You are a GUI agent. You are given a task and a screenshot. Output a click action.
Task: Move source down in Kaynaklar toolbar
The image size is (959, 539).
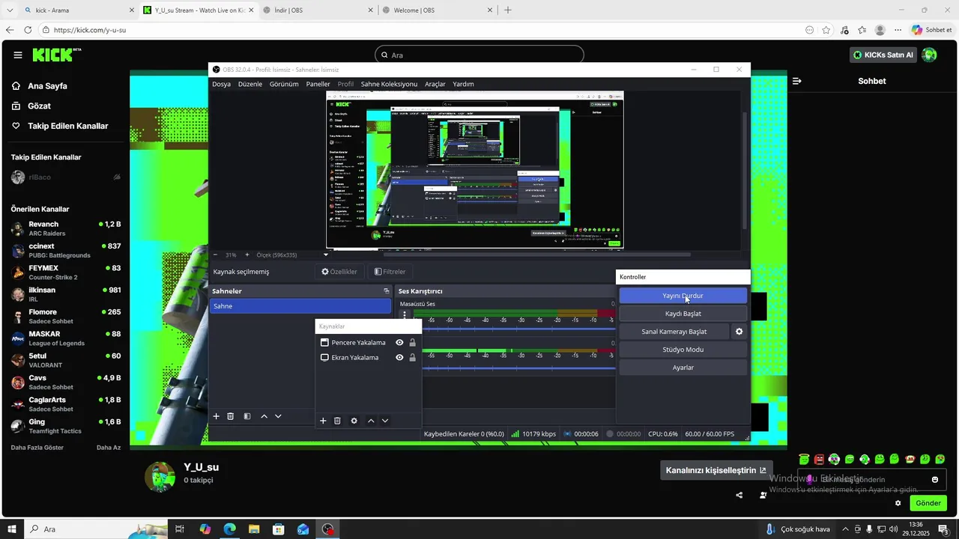coord(385,421)
